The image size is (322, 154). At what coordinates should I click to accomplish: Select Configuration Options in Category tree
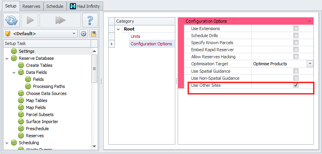[x=151, y=44]
